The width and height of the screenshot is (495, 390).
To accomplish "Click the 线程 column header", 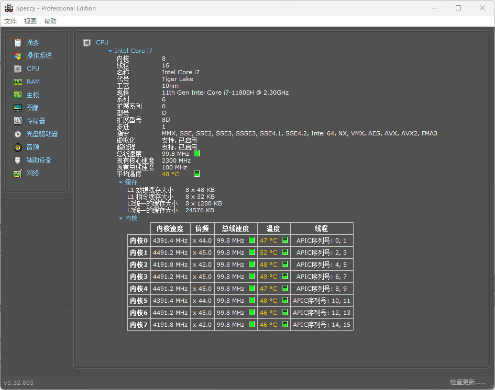I will (x=322, y=228).
